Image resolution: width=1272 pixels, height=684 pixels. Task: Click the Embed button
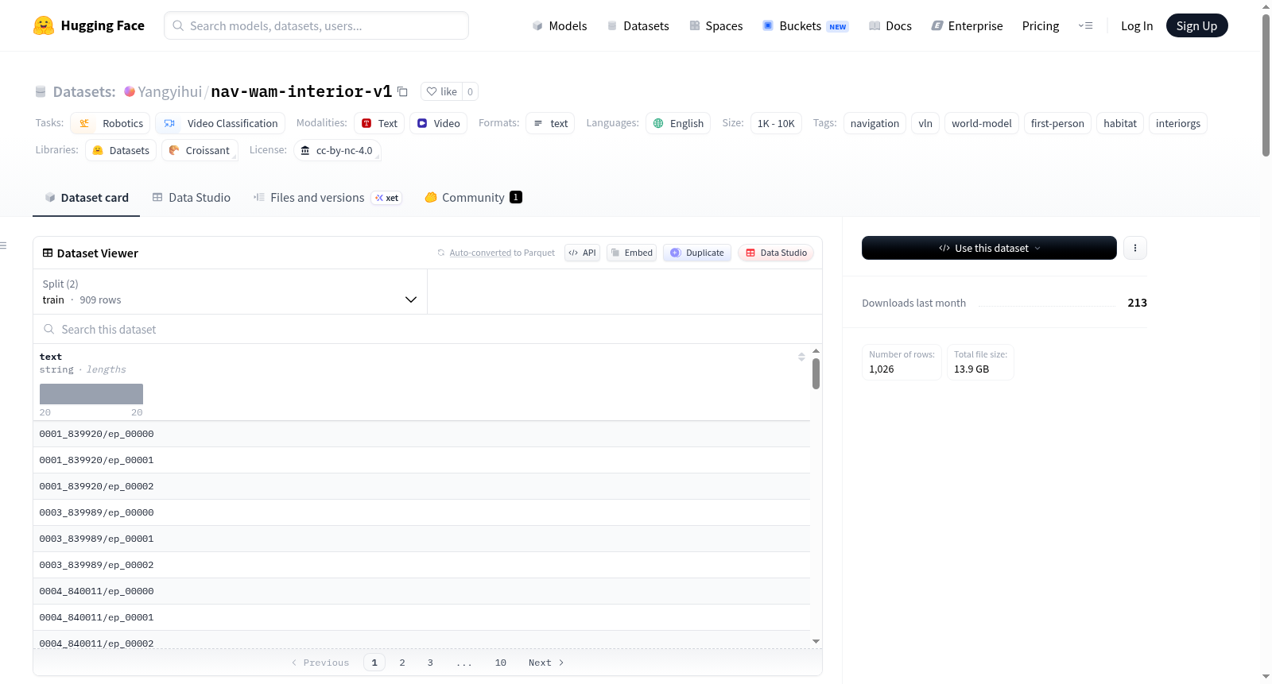point(631,253)
